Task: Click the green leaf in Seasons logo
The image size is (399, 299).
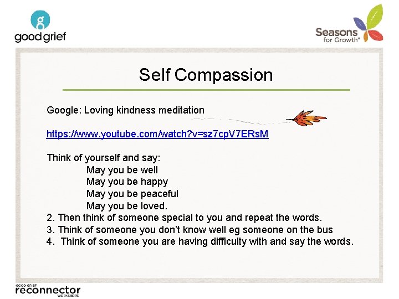Action: (375, 17)
